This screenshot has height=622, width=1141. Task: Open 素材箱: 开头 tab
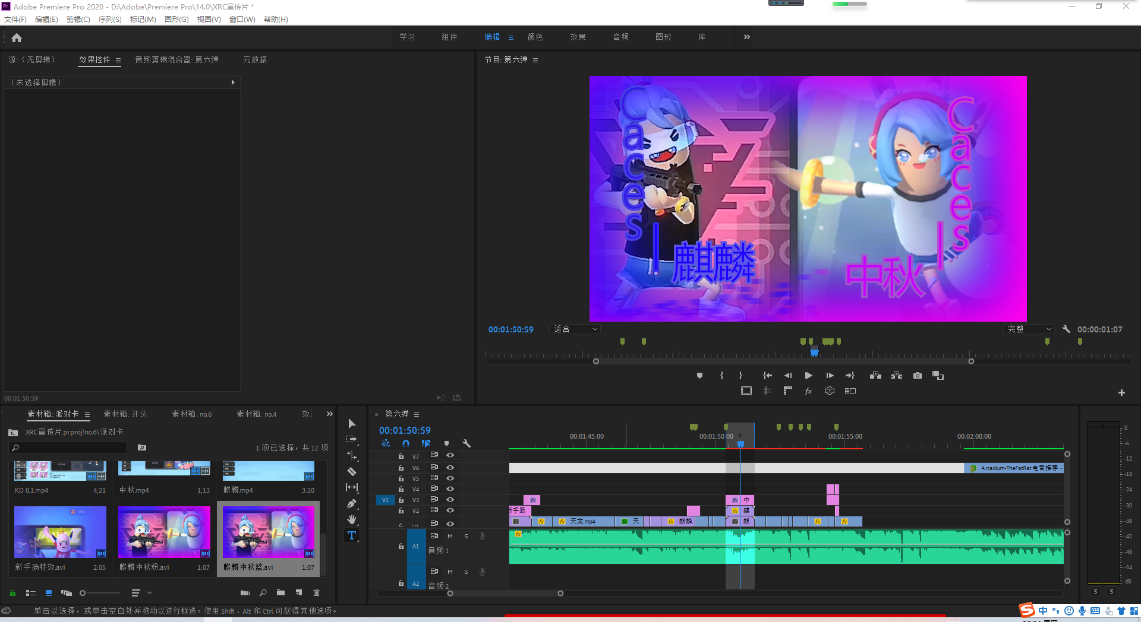tap(125, 414)
